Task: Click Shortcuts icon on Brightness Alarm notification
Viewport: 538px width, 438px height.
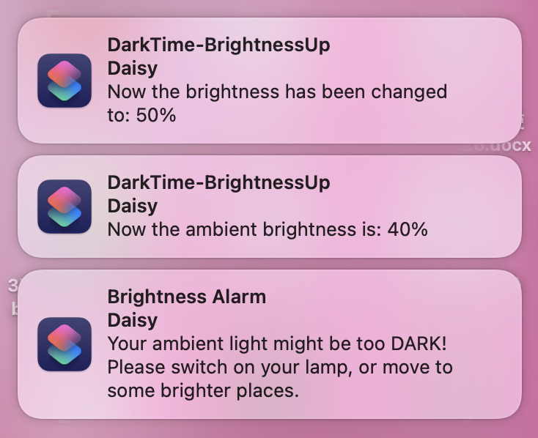Action: 65,344
